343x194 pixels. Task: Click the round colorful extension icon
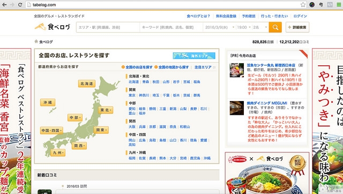pyautogui.click(x=312, y=5)
